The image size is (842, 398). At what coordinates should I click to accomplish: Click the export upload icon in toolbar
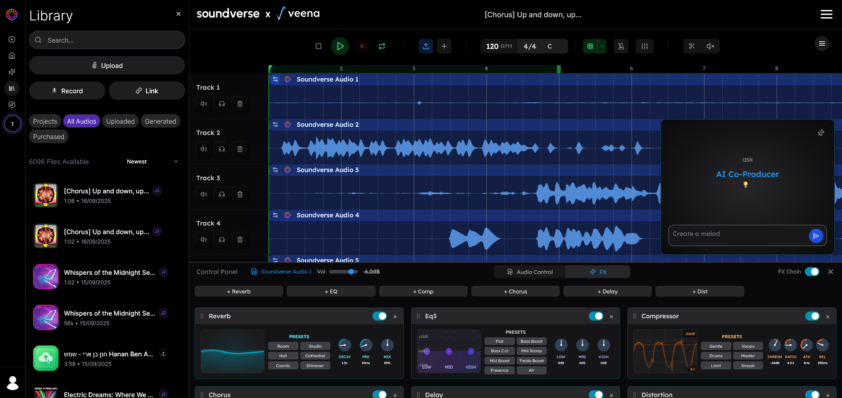pyautogui.click(x=426, y=46)
